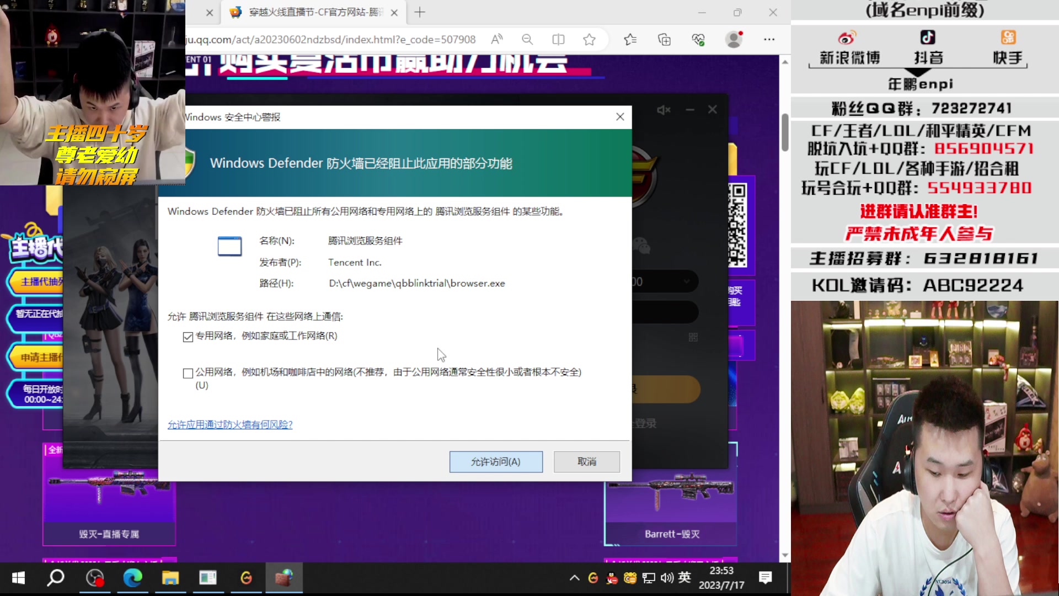This screenshot has height=596, width=1059.
Task: Add this page to favorites star
Action: pyautogui.click(x=589, y=39)
